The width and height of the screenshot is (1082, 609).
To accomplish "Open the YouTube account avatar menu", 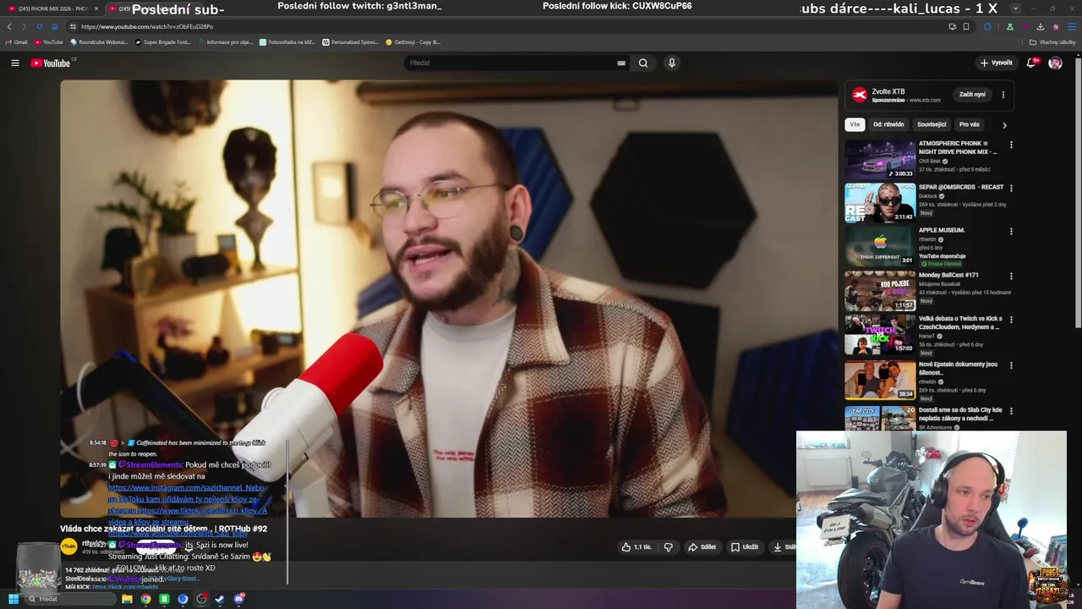I will [x=1055, y=63].
